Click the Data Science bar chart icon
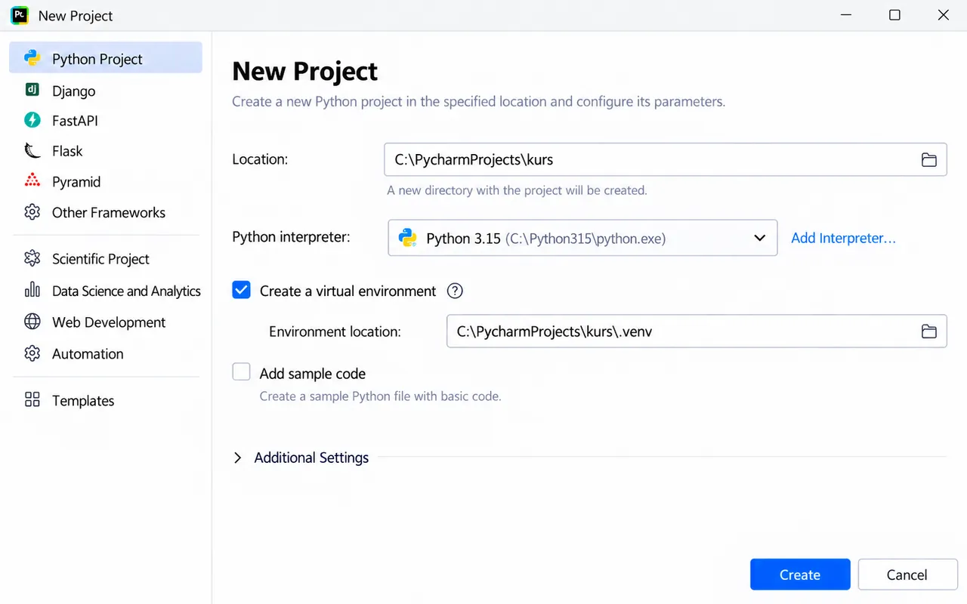The height and width of the screenshot is (604, 967). point(32,290)
